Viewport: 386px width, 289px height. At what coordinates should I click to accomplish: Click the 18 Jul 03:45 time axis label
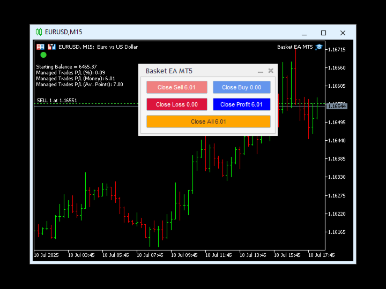[x=81, y=255]
